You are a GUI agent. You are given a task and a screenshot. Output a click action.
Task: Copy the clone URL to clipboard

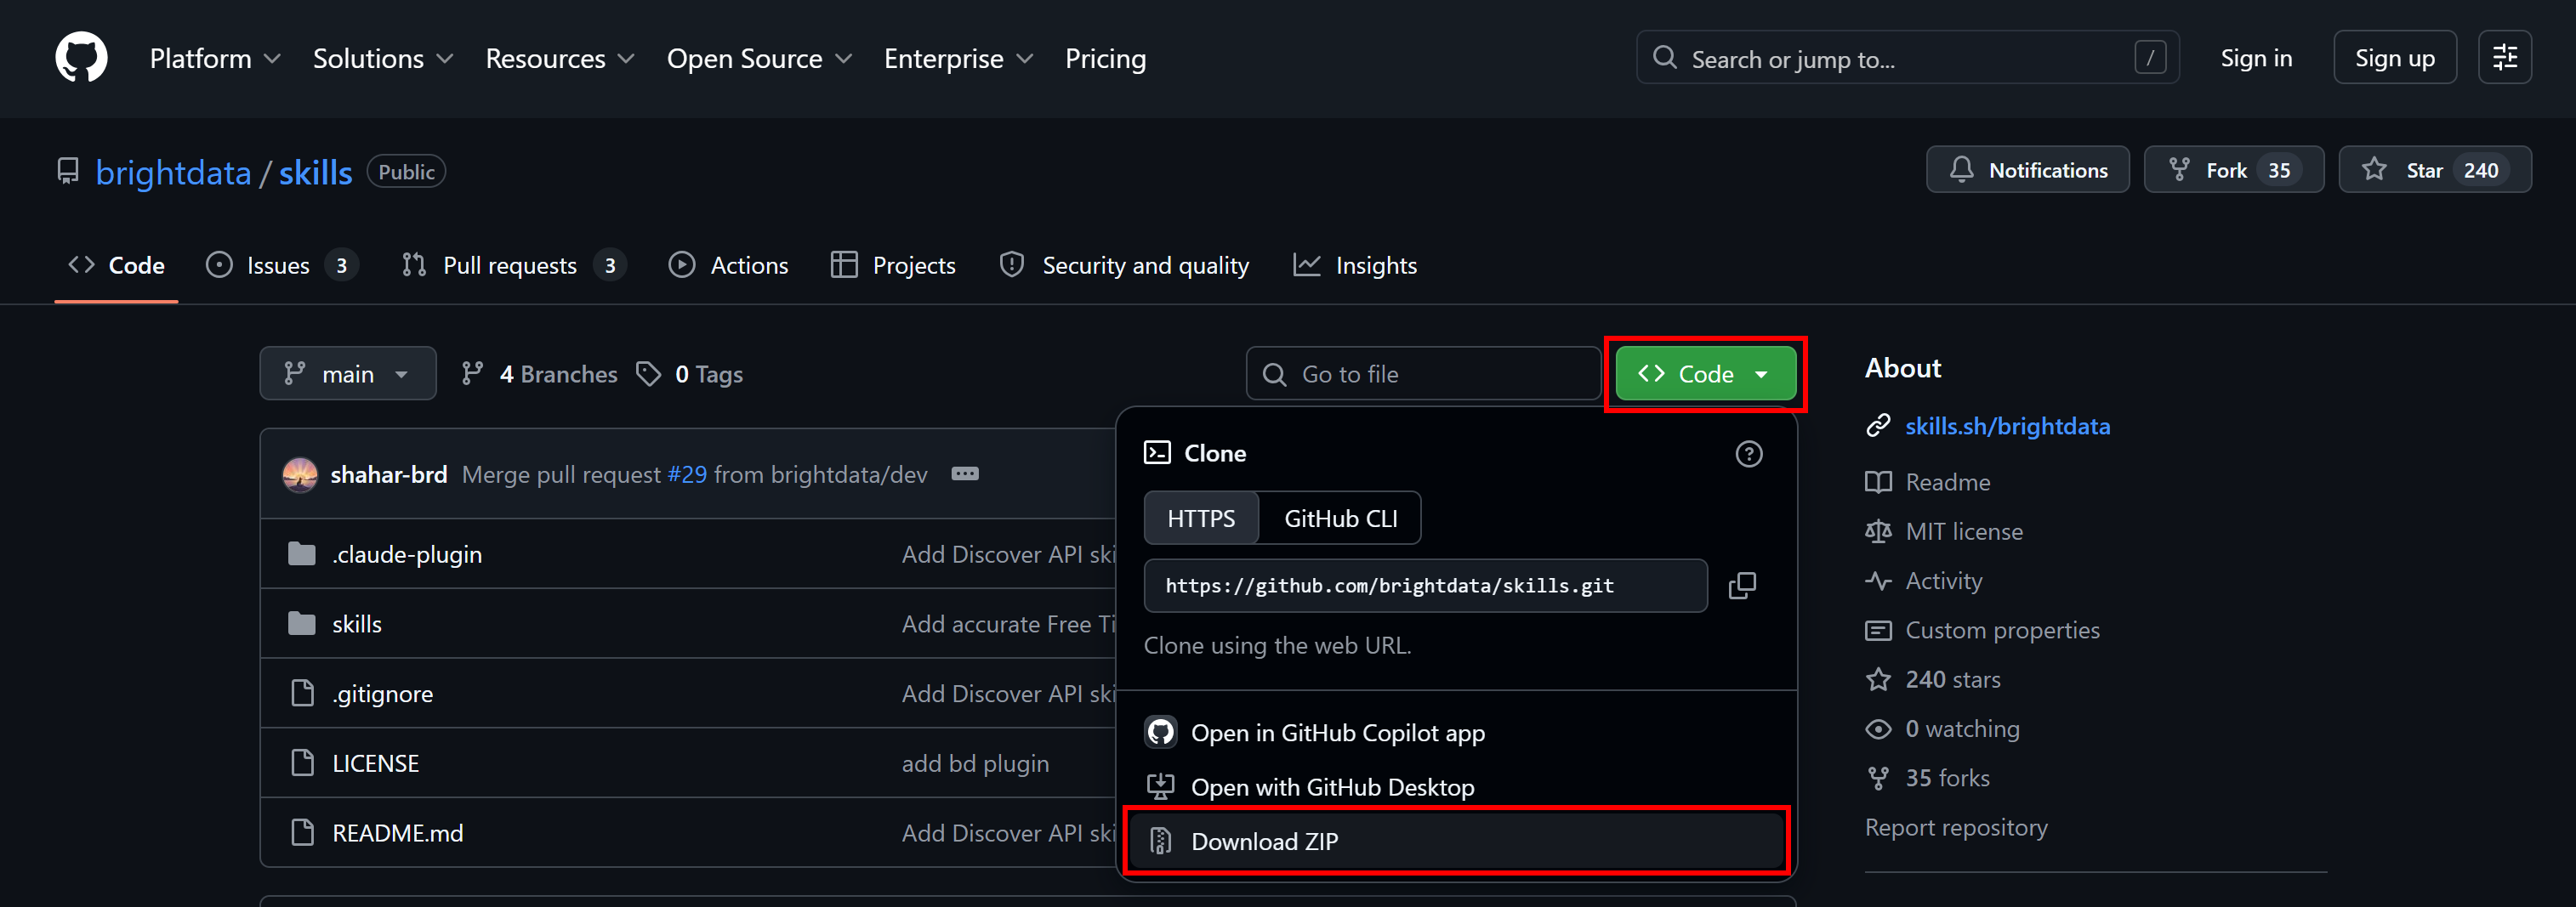tap(1742, 586)
